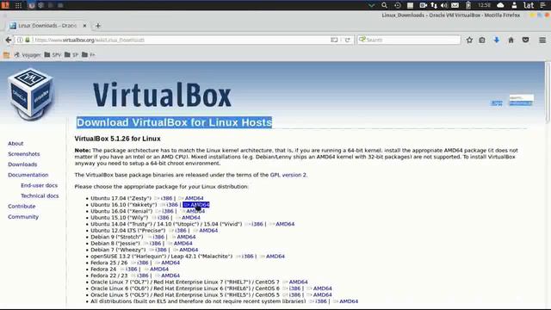Open network connections indicator in tray
551x310 pixels.
434,5
